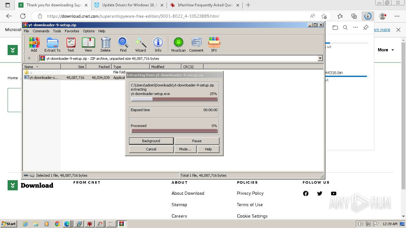Add this page to favorites star

tap(324, 16)
